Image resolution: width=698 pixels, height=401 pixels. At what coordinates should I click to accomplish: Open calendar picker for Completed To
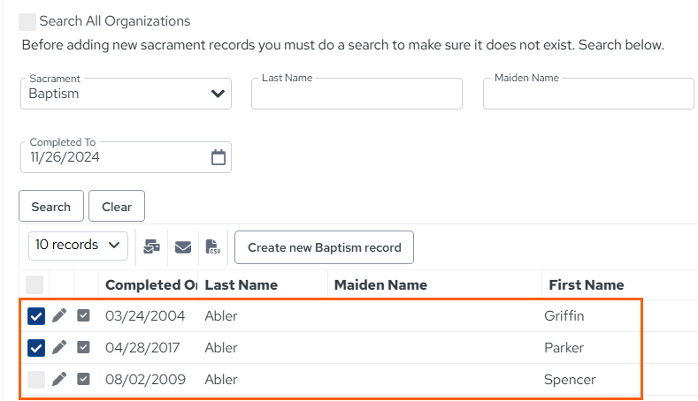pyautogui.click(x=219, y=157)
